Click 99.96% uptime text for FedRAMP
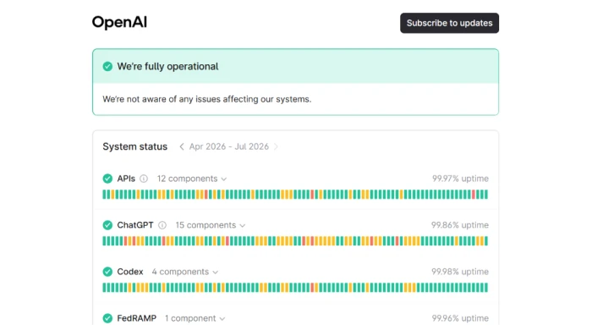Screen dimensions: 592x325 tap(460, 318)
